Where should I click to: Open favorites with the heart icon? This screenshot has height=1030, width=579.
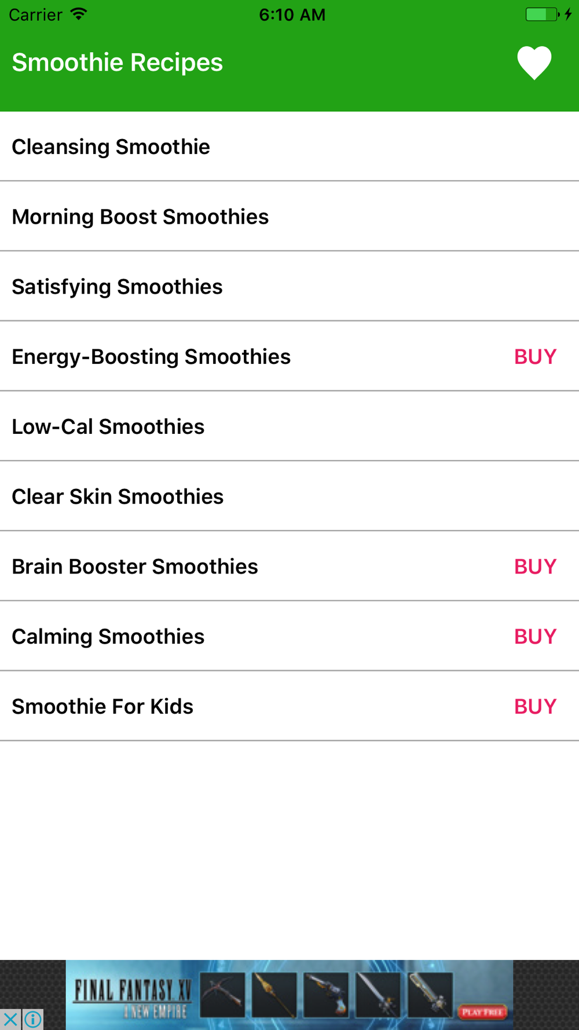pyautogui.click(x=534, y=63)
